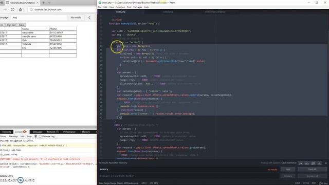Enable the Preserve Log checkbox
The image size is (329, 185).
[x=40, y=136]
